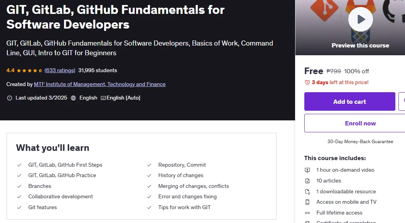Click the 100% off discount text
This screenshot has height=223, width=405.
click(x=356, y=71)
